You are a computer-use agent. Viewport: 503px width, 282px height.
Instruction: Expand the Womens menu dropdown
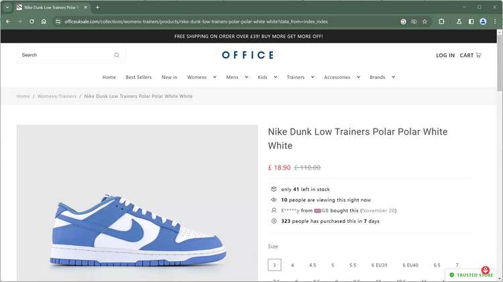[215, 77]
